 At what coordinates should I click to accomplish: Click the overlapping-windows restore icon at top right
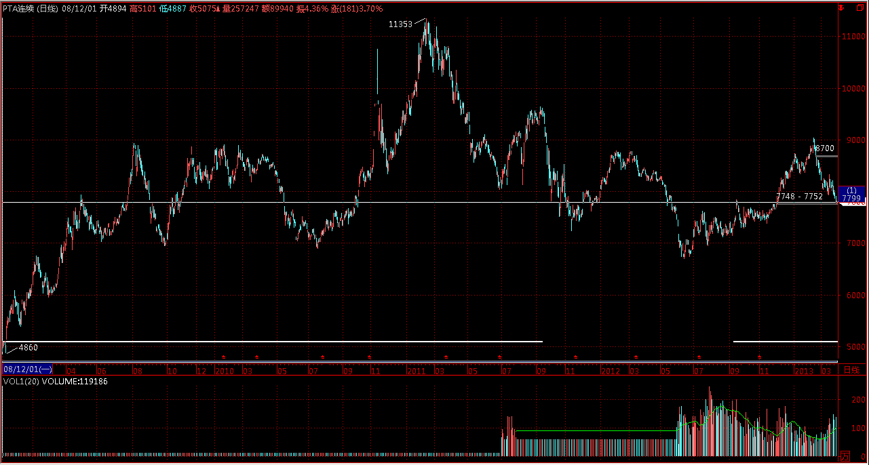(x=859, y=9)
